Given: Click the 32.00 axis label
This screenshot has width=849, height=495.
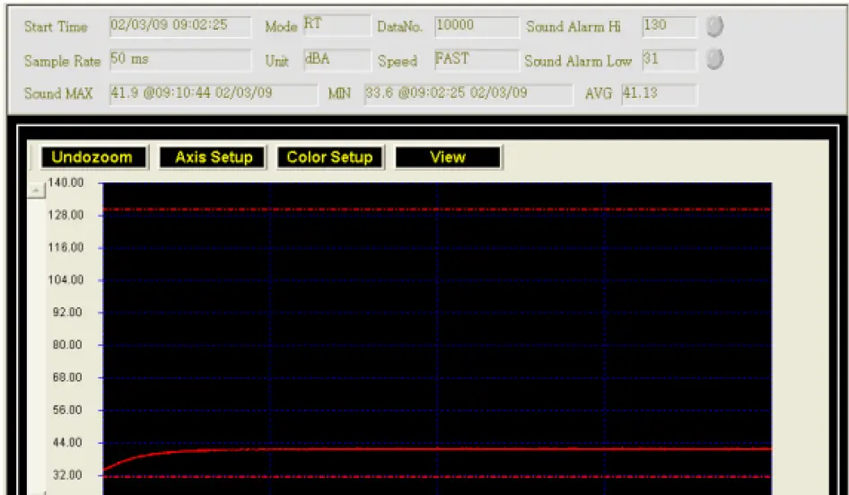Looking at the screenshot, I should coord(67,475).
